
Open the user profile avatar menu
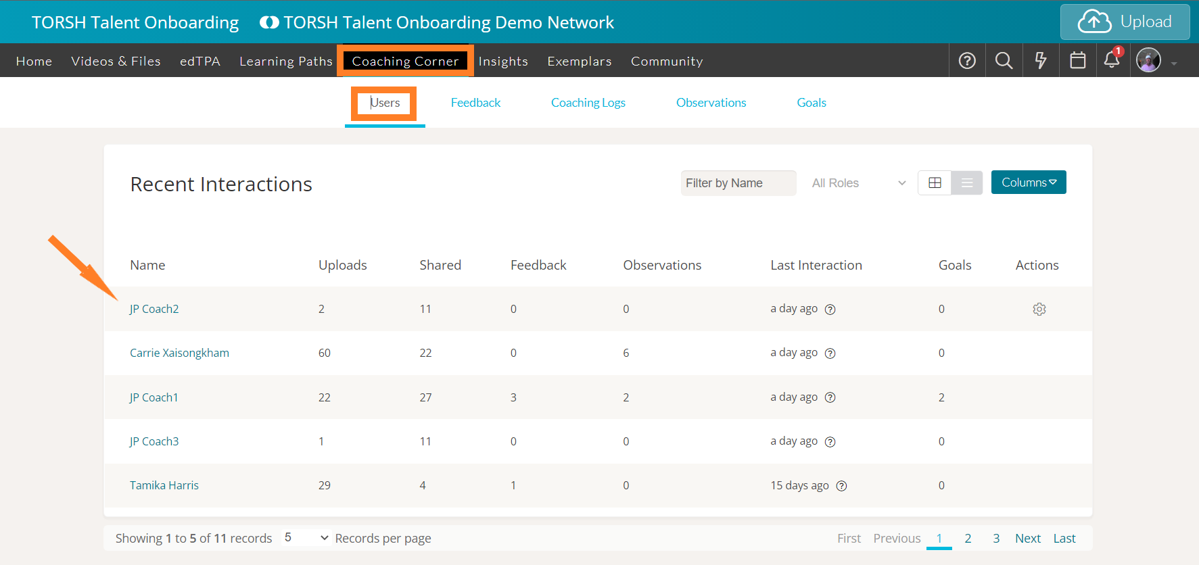1148,61
